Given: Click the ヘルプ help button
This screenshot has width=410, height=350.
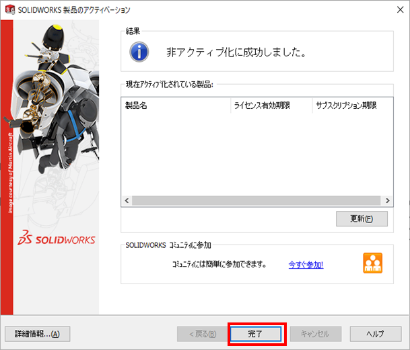Looking at the screenshot, I should coord(376,334).
